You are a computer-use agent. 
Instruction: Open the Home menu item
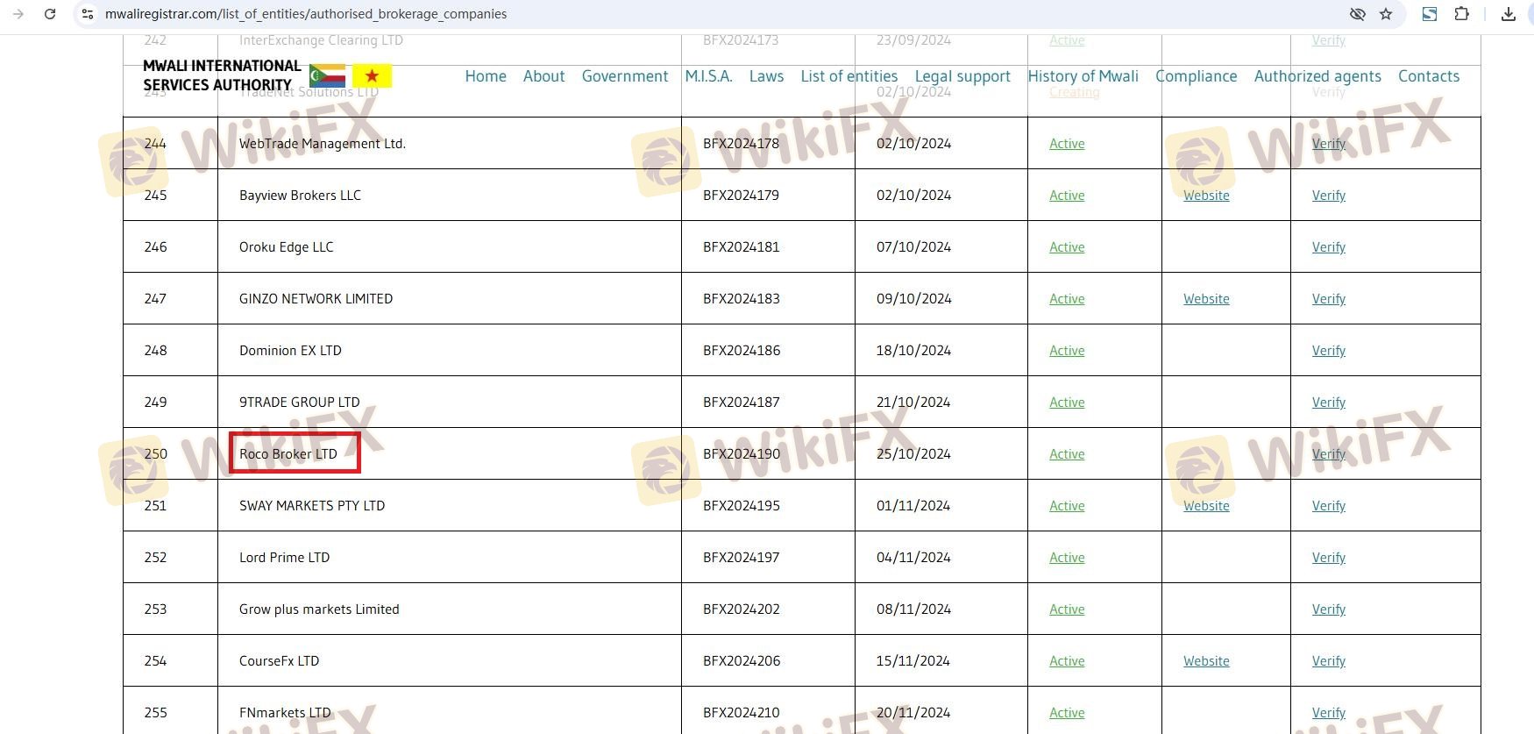pyautogui.click(x=485, y=76)
